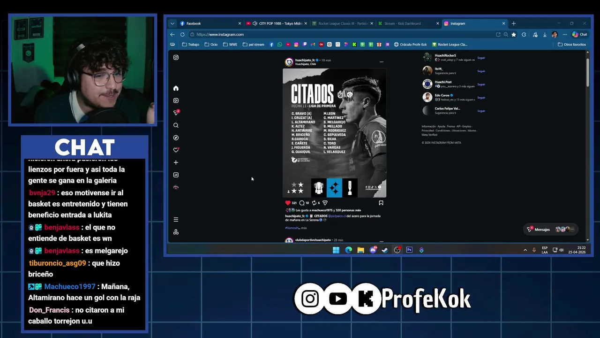This screenshot has height=338, width=600.
Task: Create a new post with plus icon
Action: (x=176, y=162)
